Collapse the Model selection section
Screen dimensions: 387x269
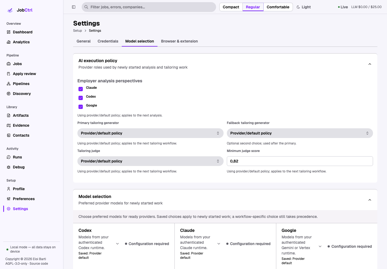click(370, 200)
